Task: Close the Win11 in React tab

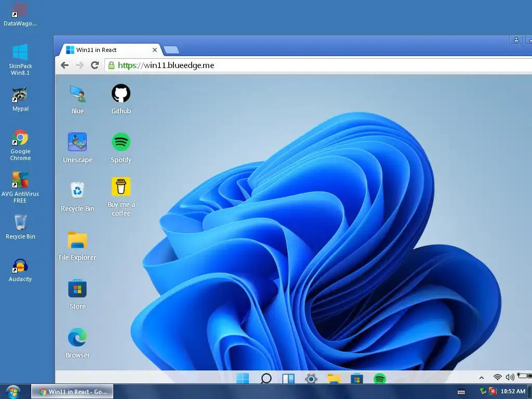Action: coord(155,50)
